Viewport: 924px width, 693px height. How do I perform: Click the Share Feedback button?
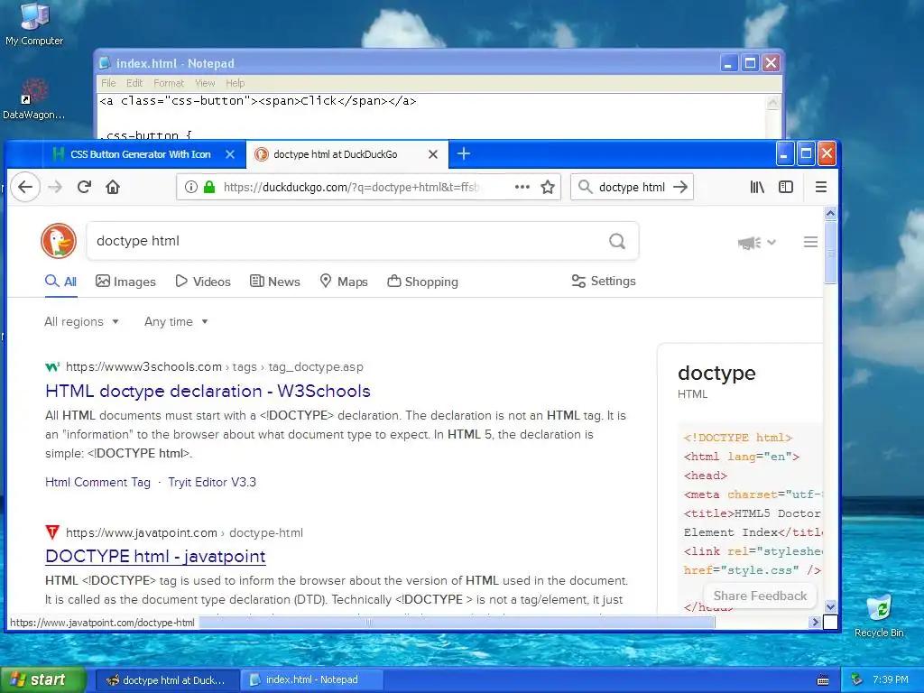click(760, 596)
